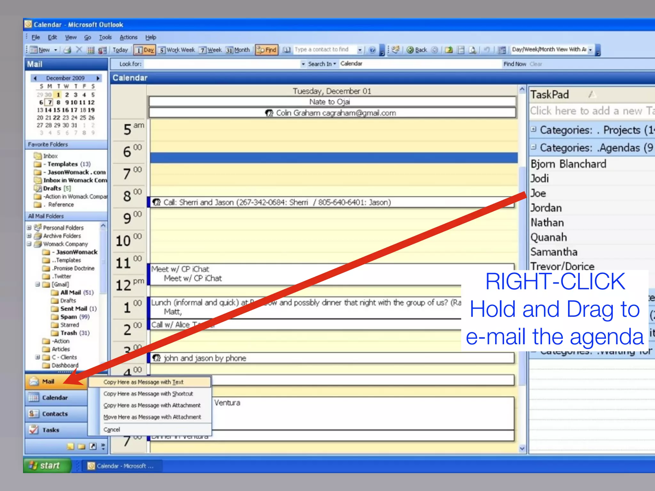655x491 pixels.
Task: Expand the C - Clients folder node
Action: [x=38, y=357]
